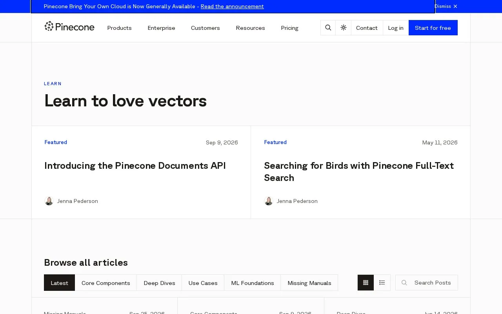
Task: Dismiss the announcement banner
Action: [x=446, y=6]
